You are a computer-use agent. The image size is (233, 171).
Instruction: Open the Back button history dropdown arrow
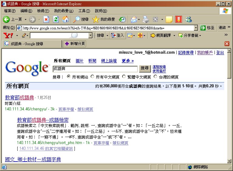pos(25,19)
